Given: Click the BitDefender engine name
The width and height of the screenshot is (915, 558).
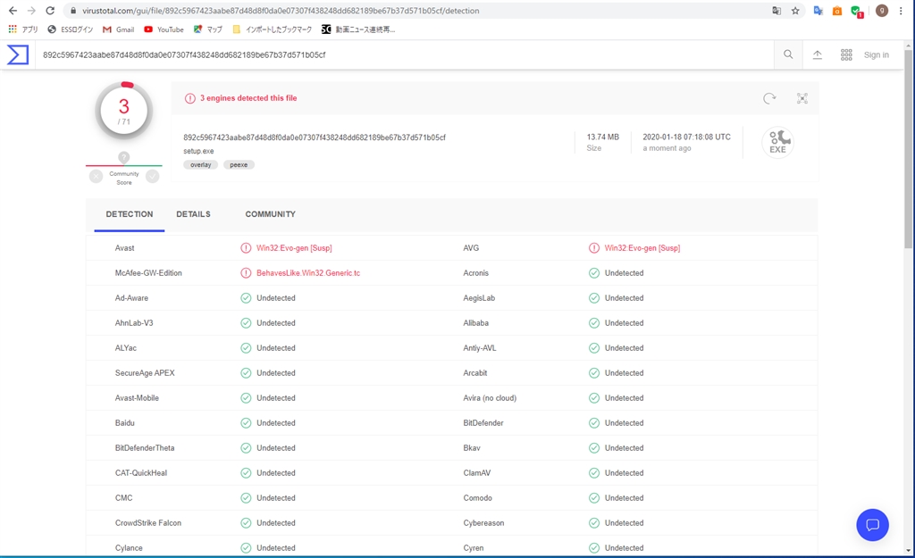Looking at the screenshot, I should click(x=483, y=422).
